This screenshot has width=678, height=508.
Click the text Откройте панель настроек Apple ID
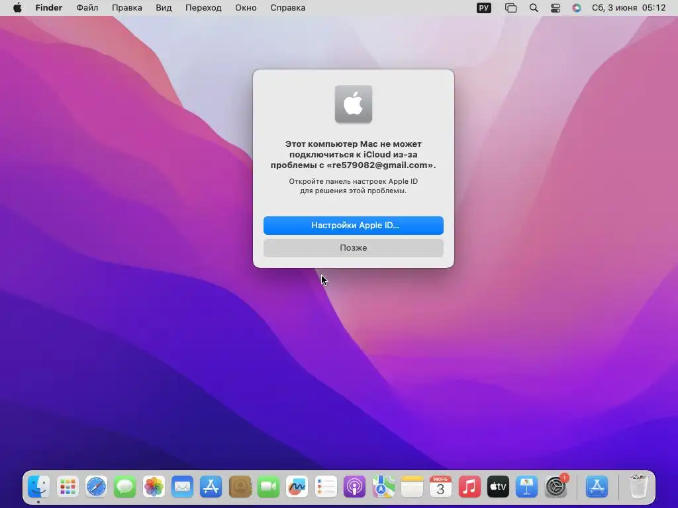pyautogui.click(x=354, y=181)
